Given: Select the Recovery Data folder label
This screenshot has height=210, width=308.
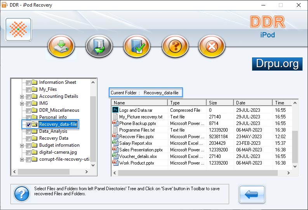Looking at the screenshot, I should [x=54, y=138].
